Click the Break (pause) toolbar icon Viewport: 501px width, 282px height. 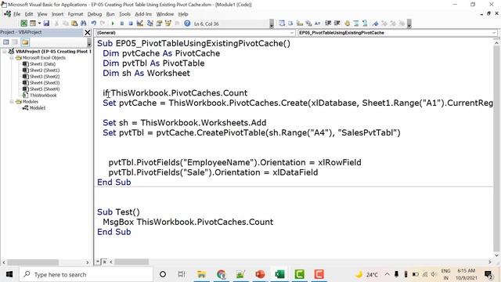pyautogui.click(x=122, y=23)
